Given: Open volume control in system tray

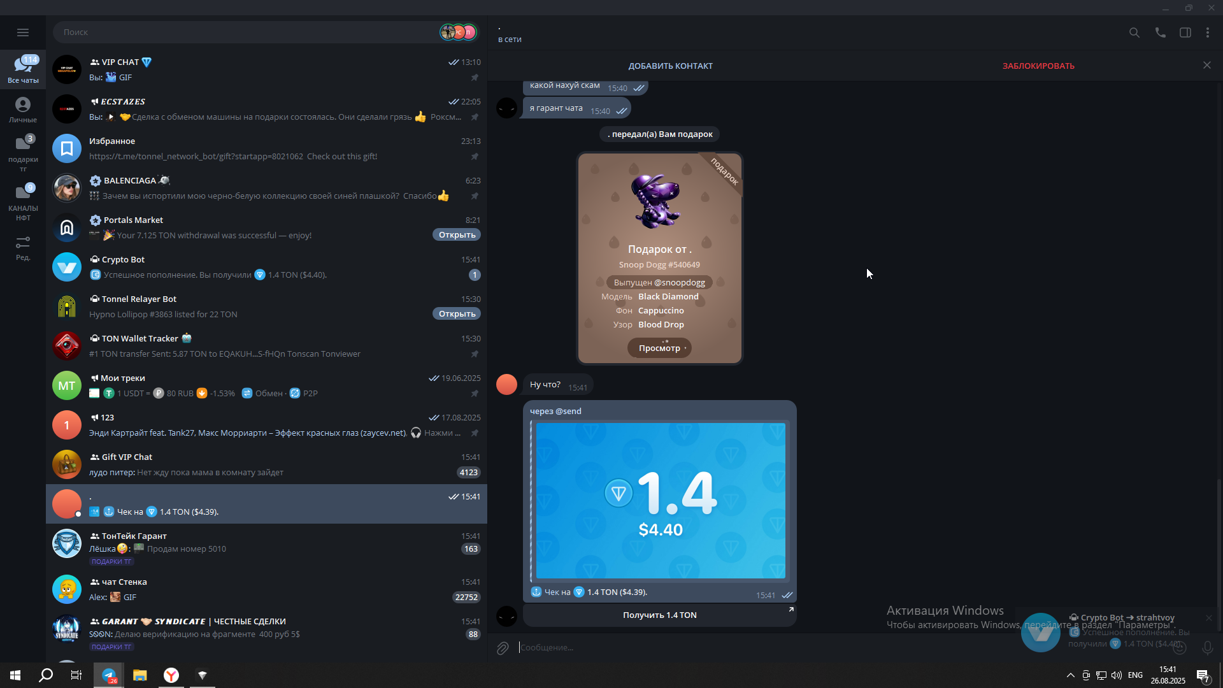Looking at the screenshot, I should (x=1117, y=675).
